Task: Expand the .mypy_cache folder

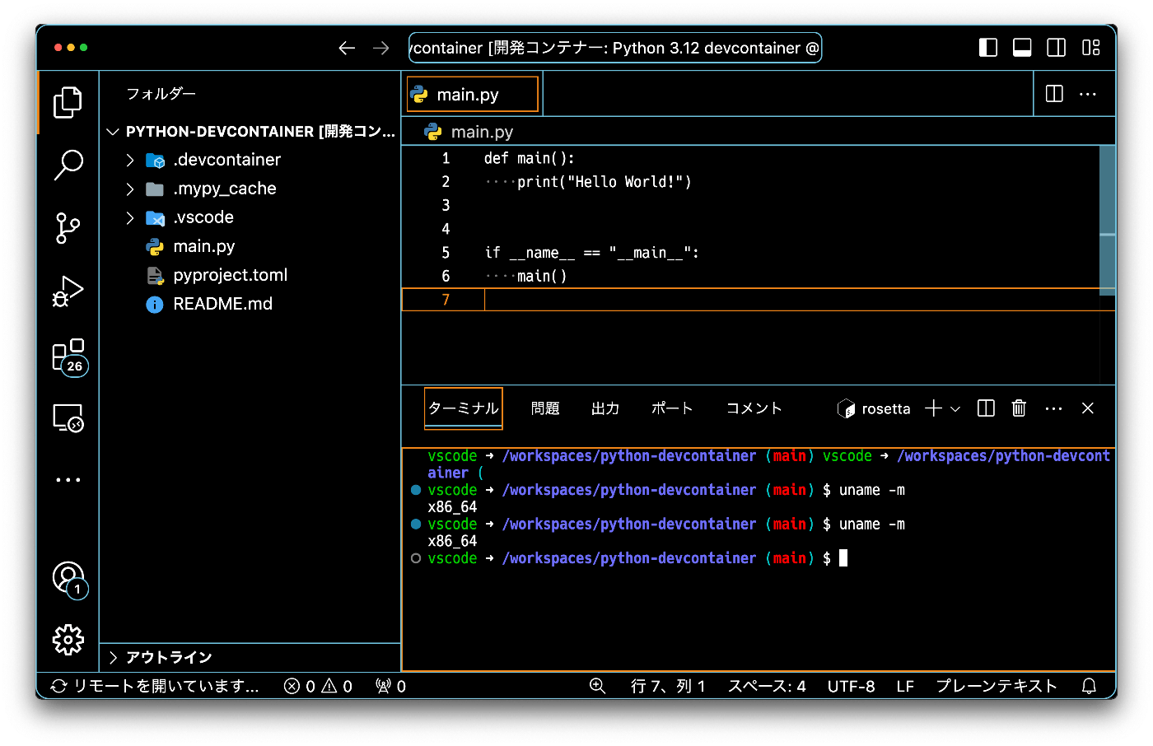Action: click(x=250, y=189)
